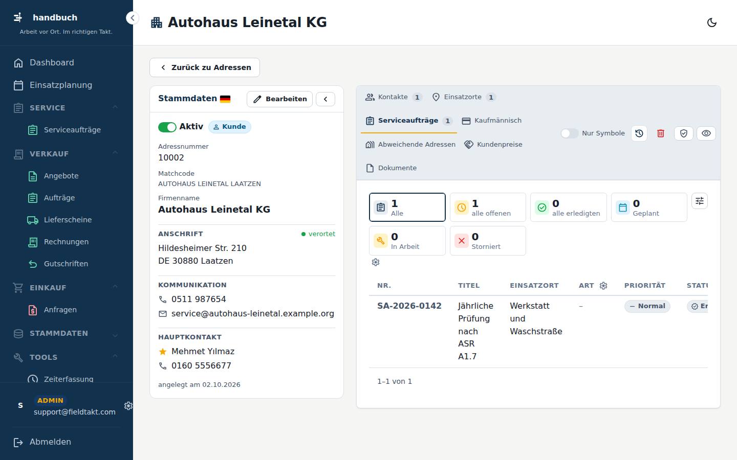
Task: Click the Bearbeiten button
Action: [x=279, y=99]
